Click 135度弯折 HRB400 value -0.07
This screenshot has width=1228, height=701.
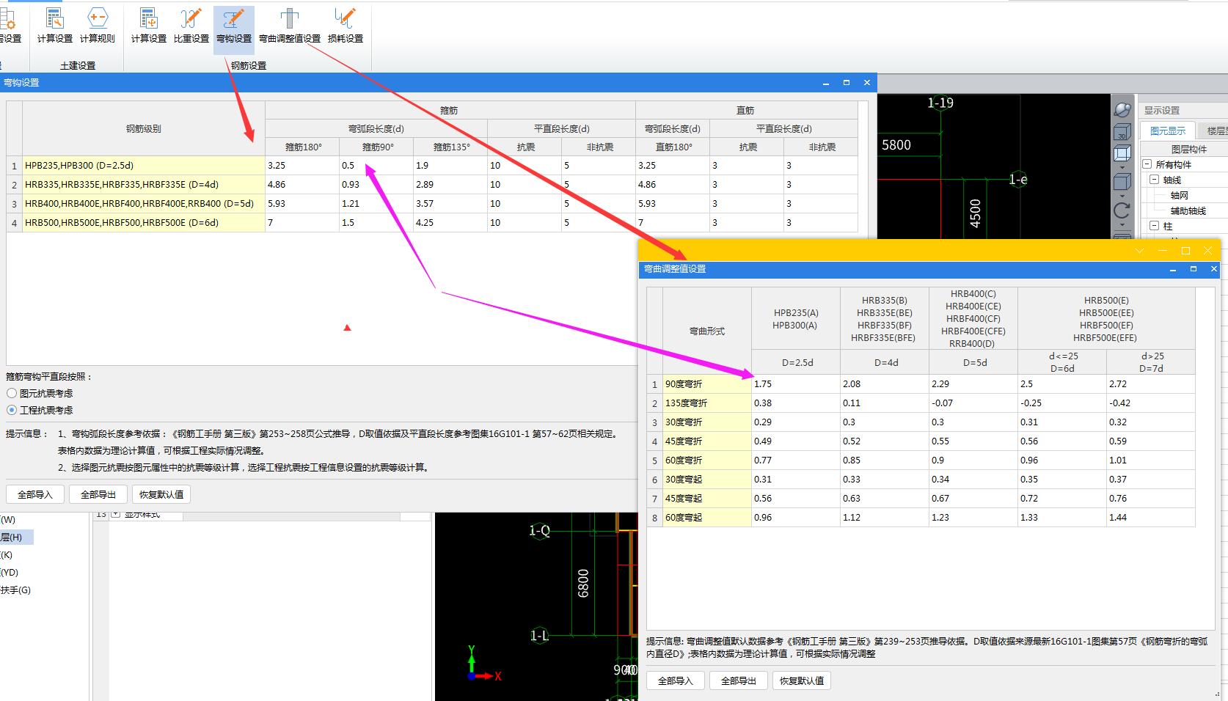973,403
